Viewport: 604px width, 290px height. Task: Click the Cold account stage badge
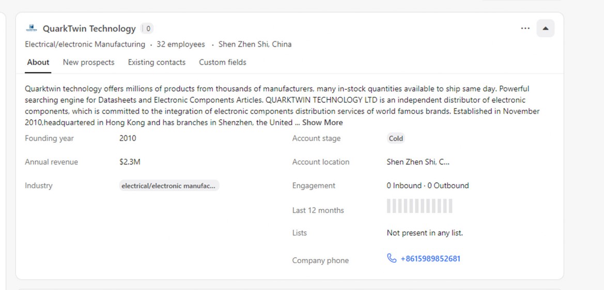396,139
